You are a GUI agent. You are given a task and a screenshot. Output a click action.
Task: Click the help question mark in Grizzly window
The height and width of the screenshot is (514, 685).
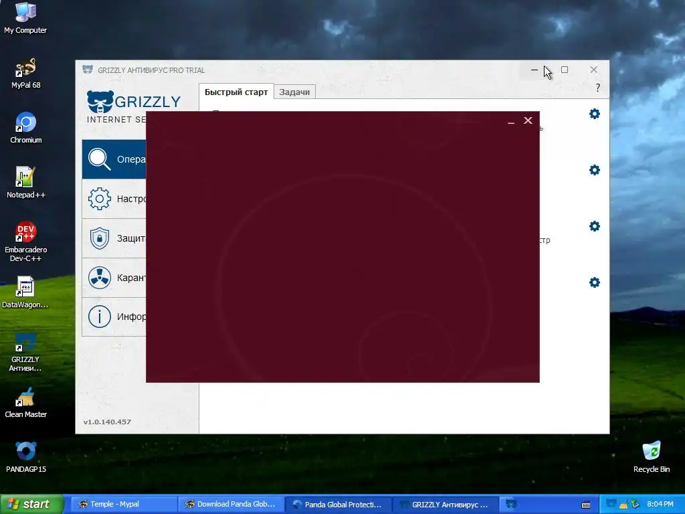coord(597,88)
